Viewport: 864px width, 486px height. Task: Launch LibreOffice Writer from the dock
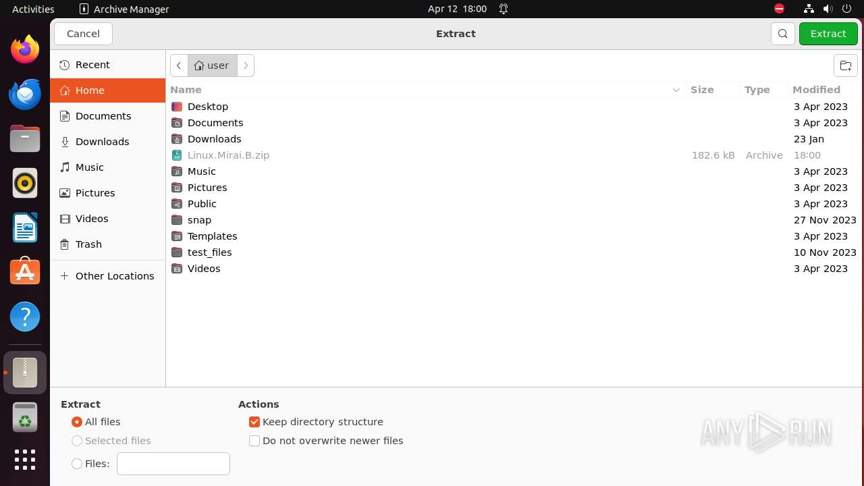(x=25, y=227)
